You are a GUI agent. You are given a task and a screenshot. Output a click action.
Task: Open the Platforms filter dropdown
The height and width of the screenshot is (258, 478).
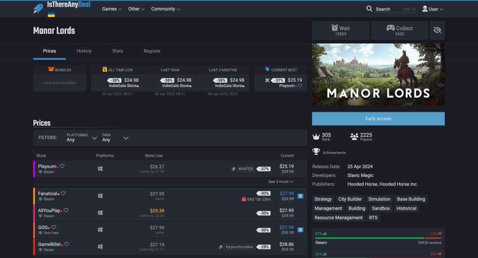(x=82, y=138)
